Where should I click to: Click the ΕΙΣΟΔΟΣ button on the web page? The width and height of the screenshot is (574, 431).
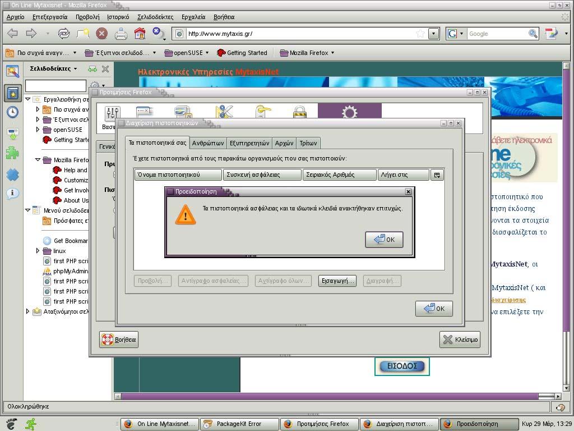tap(402, 366)
